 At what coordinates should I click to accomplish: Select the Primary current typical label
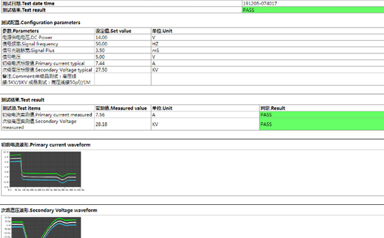[43, 63]
